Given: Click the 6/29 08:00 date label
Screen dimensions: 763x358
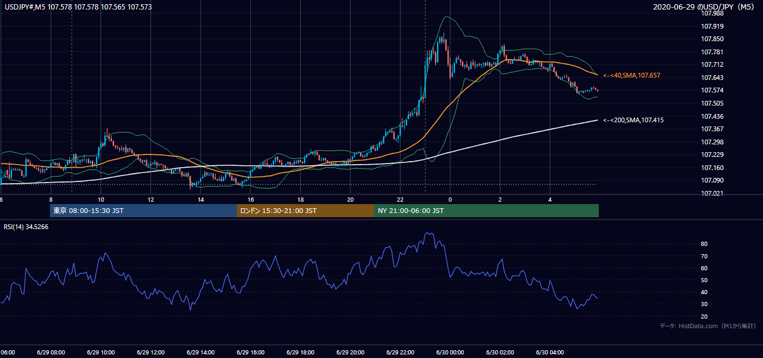Looking at the screenshot, I should click(x=51, y=352).
